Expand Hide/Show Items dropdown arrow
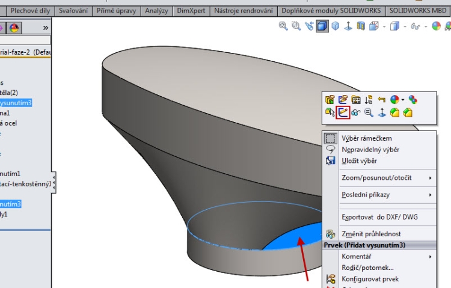451x288 pixels. pos(426,27)
